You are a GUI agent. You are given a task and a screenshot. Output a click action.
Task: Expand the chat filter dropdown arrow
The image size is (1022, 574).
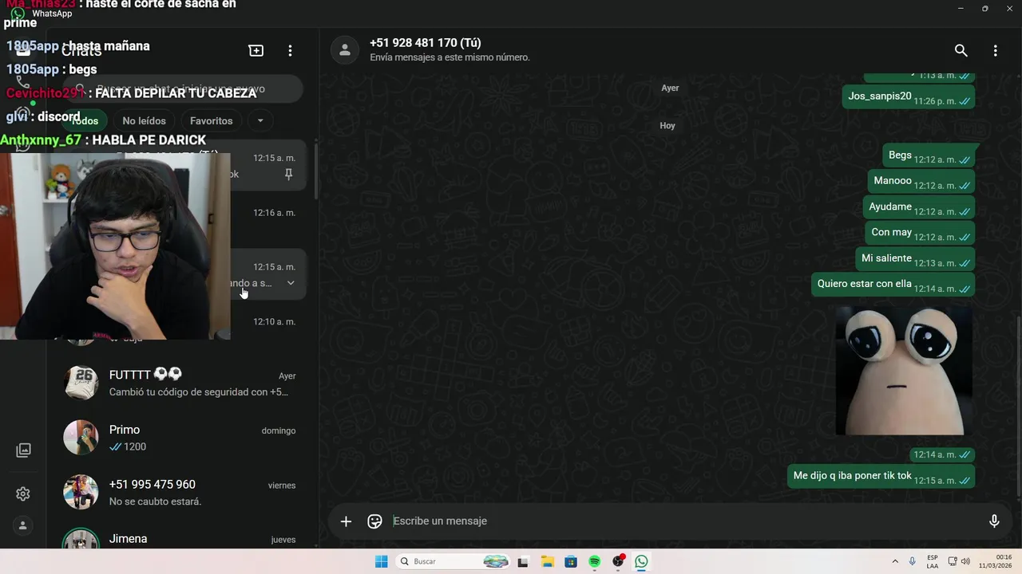click(x=259, y=120)
